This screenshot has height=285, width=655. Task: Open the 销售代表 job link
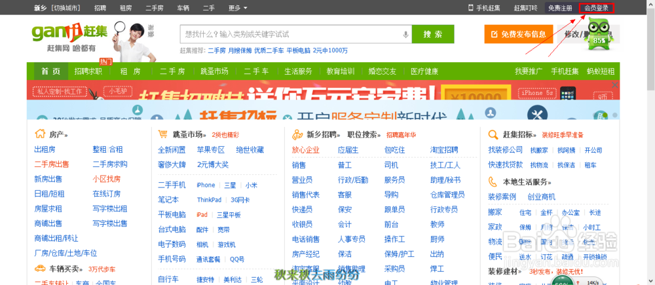pyautogui.click(x=306, y=195)
